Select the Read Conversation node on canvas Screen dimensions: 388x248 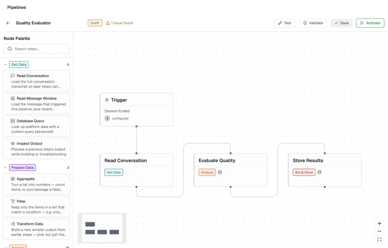[136, 170]
